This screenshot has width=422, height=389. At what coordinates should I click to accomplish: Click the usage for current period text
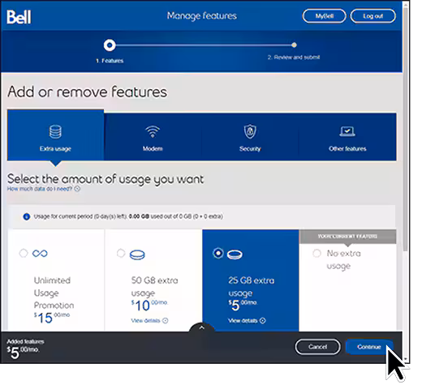click(128, 216)
